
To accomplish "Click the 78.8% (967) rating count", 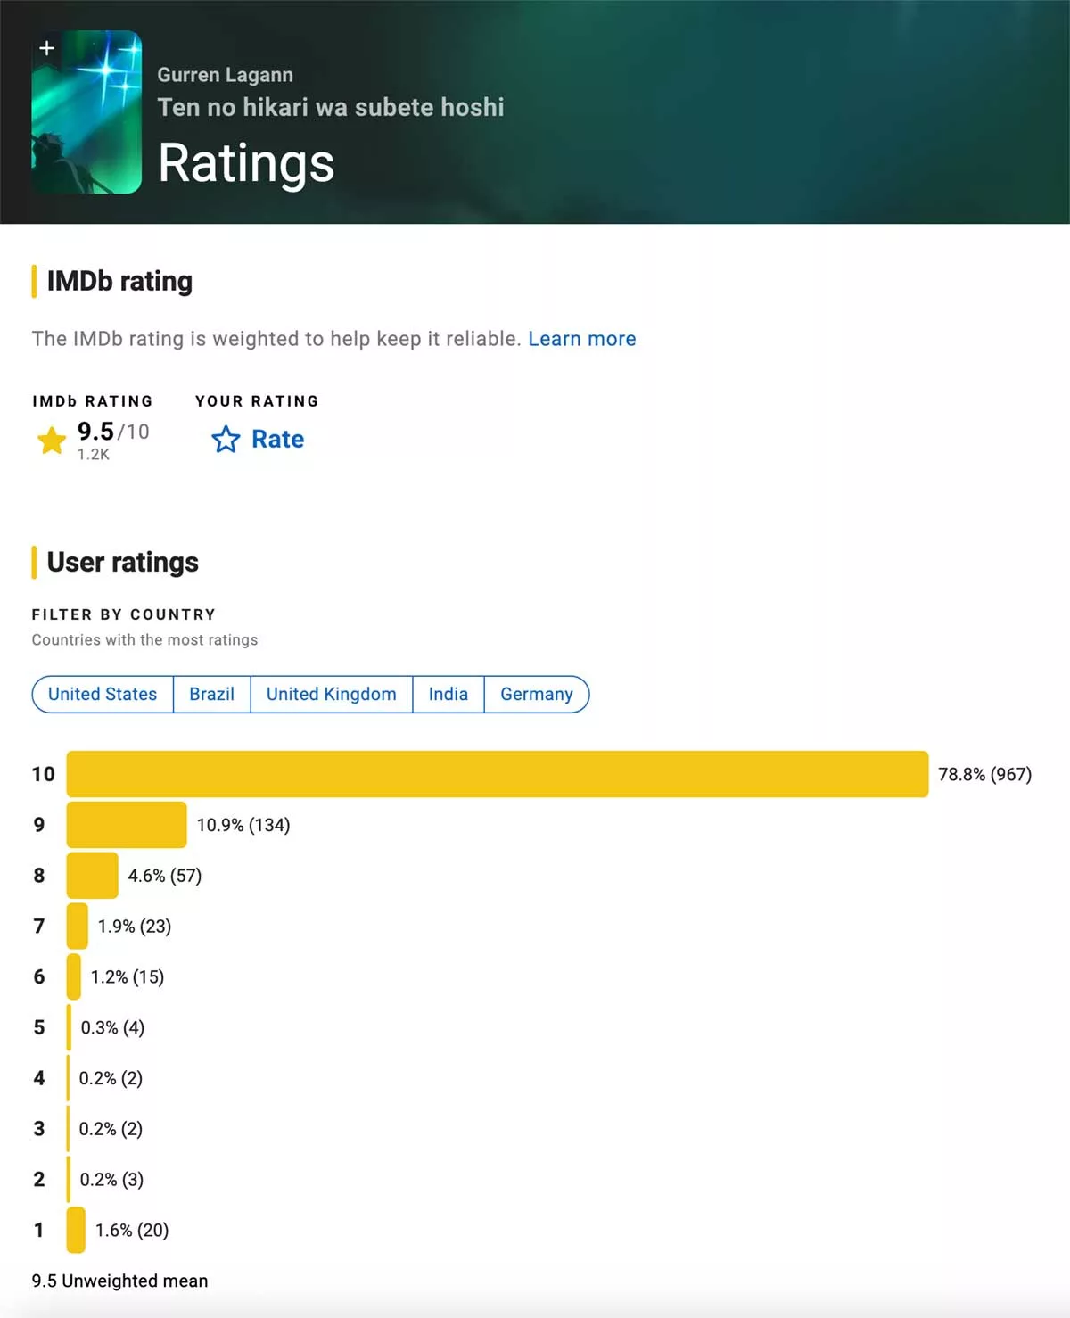I will point(984,774).
